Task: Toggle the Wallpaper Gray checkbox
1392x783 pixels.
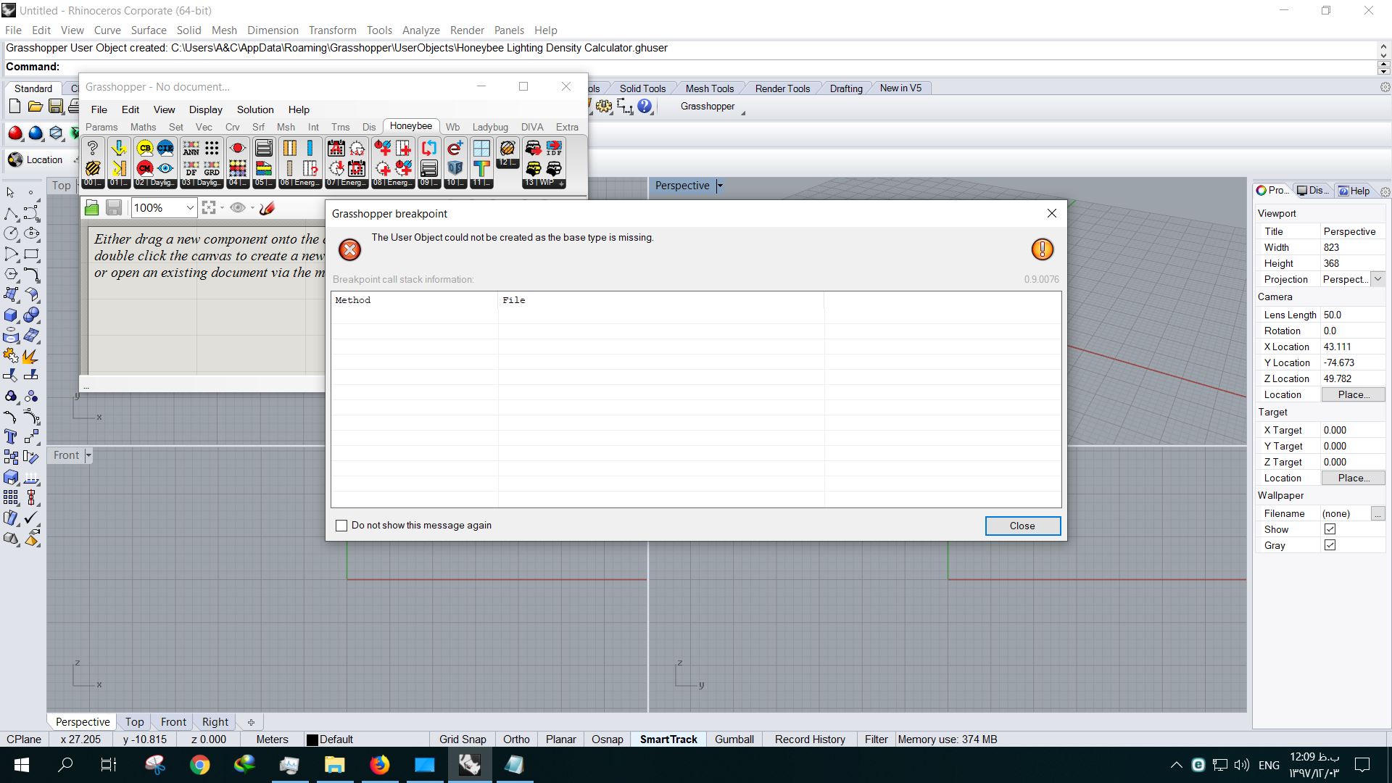Action: (1330, 545)
